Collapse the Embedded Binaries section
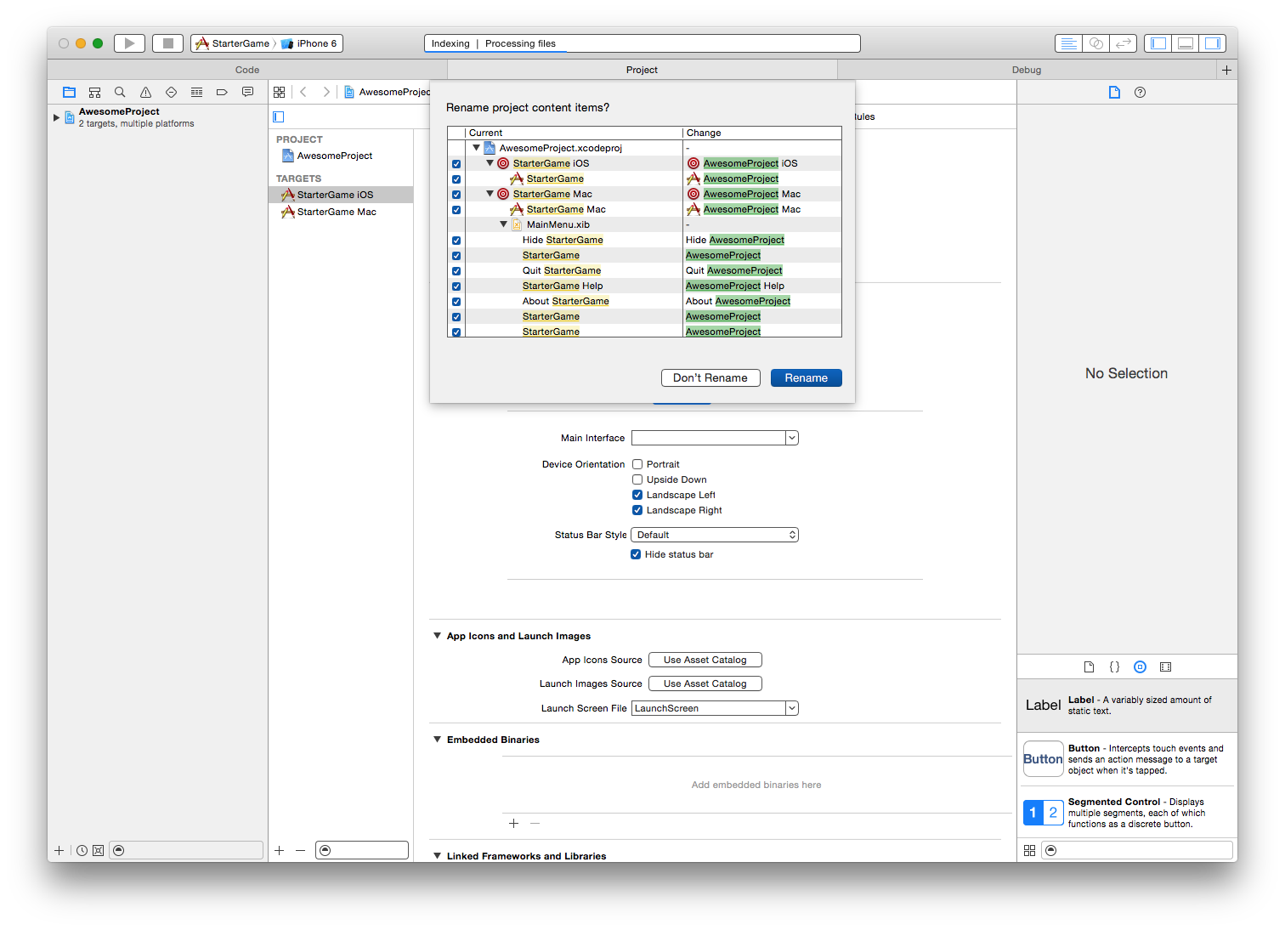Image resolution: width=1285 pixels, height=930 pixels. [438, 740]
